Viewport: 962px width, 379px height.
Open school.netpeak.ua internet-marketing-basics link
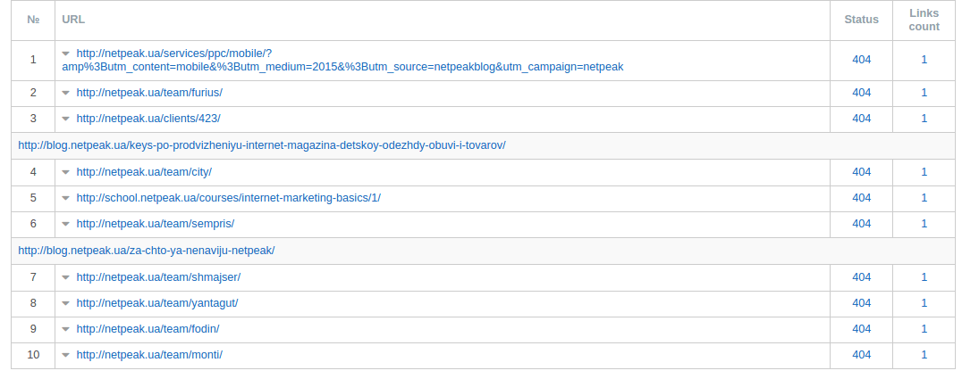point(228,198)
